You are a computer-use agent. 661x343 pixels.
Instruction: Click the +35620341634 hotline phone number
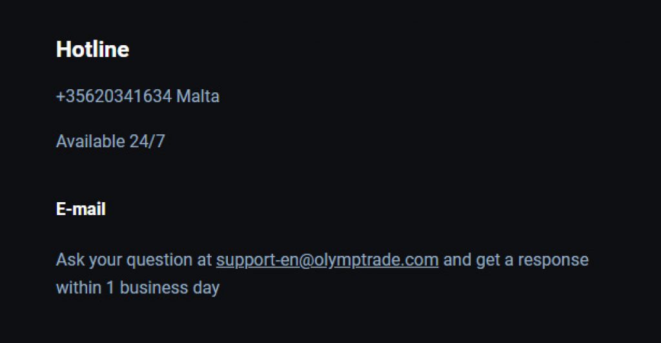(x=114, y=96)
